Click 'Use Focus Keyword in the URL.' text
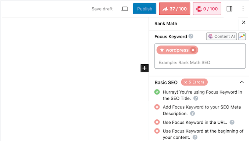The image size is (250, 141). click(195, 122)
